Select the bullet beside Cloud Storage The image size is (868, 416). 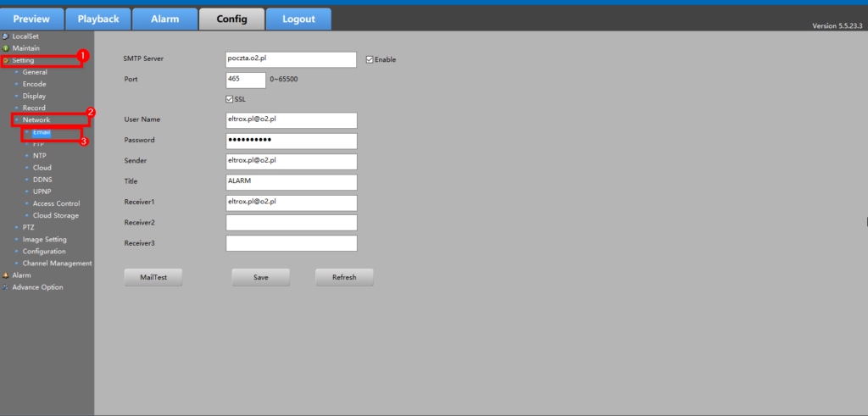[26, 216]
